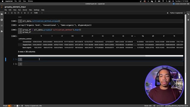This screenshot has height=107, width=190.
Task: Click groupby_element_impurities.ipynb in status bar
Action: (x=177, y=106)
